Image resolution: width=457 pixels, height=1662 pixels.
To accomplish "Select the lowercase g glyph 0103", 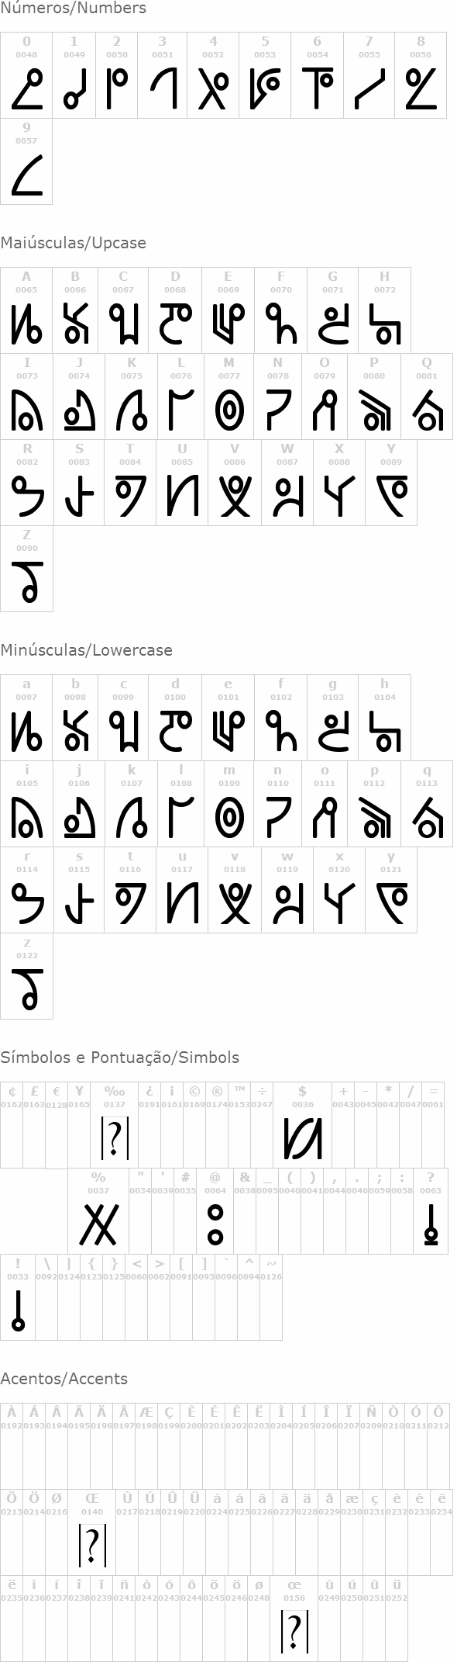I will [333, 718].
